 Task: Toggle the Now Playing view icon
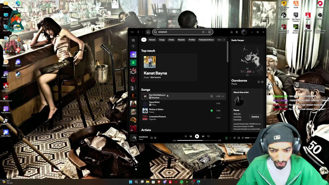(x=226, y=138)
